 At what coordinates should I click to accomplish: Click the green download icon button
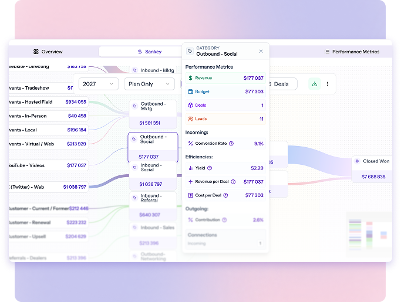[x=315, y=84]
